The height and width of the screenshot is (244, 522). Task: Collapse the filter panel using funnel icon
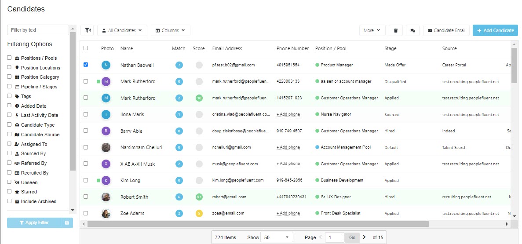click(88, 30)
